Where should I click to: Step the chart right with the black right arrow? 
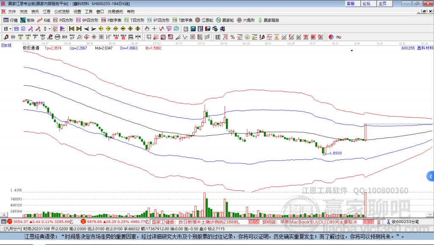(x=94, y=29)
